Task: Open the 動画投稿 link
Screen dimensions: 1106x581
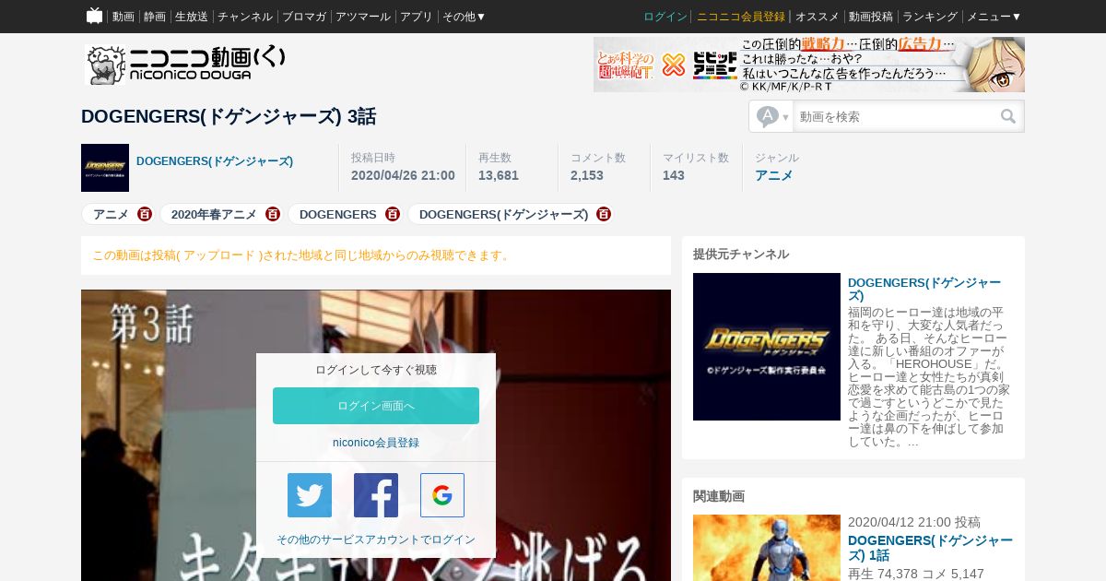Action: (871, 17)
